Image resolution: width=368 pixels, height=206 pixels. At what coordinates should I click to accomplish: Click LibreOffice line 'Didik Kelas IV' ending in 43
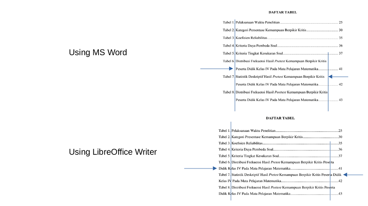[x=280, y=194]
